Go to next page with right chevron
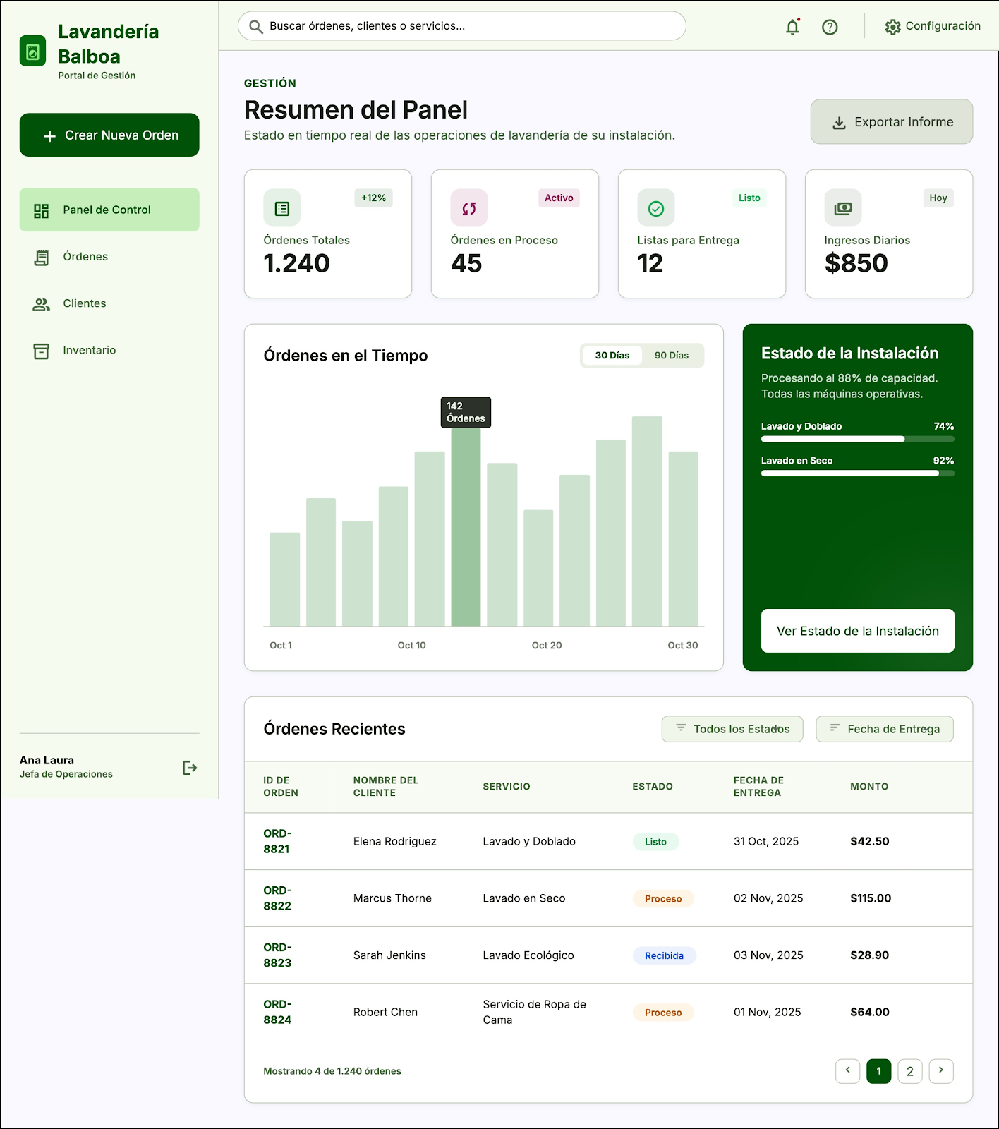The width and height of the screenshot is (999, 1129). 941,1071
